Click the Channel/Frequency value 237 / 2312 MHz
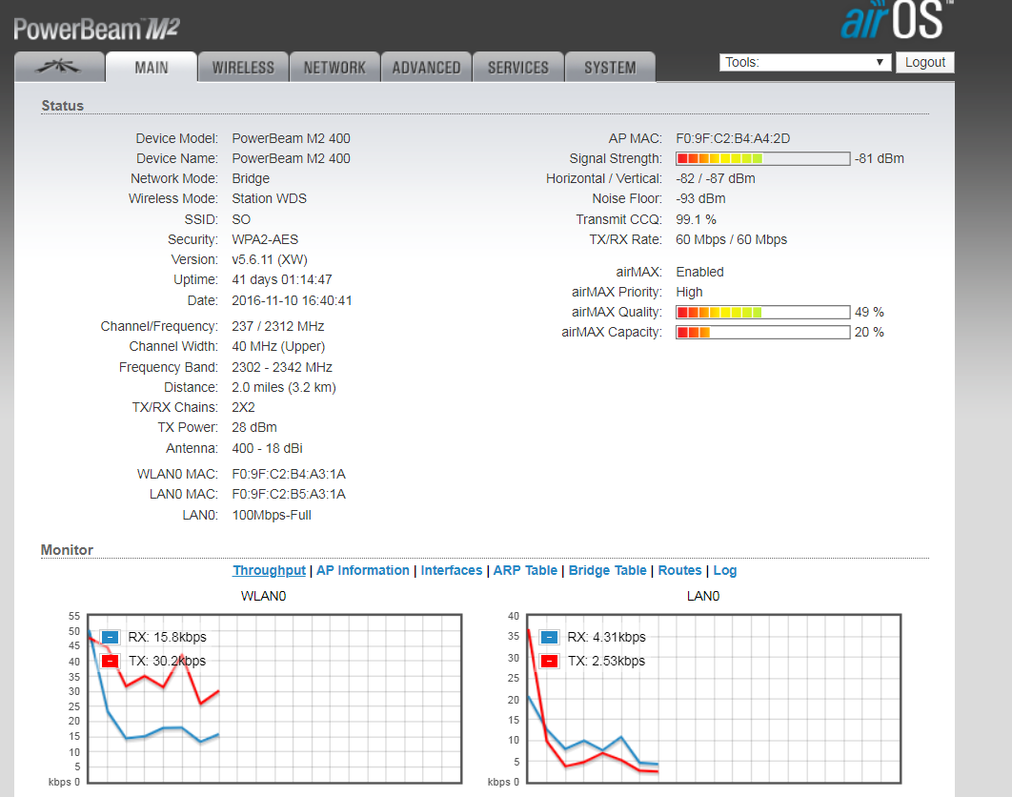This screenshot has height=797, width=1012. click(278, 326)
